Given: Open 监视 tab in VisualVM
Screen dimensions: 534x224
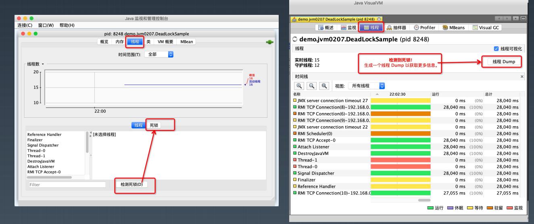Looking at the screenshot, I should [x=348, y=27].
